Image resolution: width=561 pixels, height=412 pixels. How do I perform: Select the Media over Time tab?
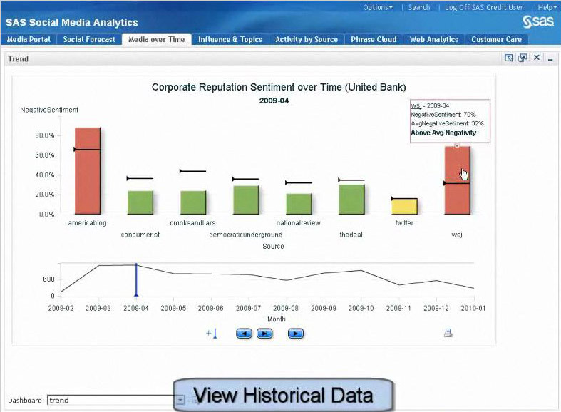[156, 39]
